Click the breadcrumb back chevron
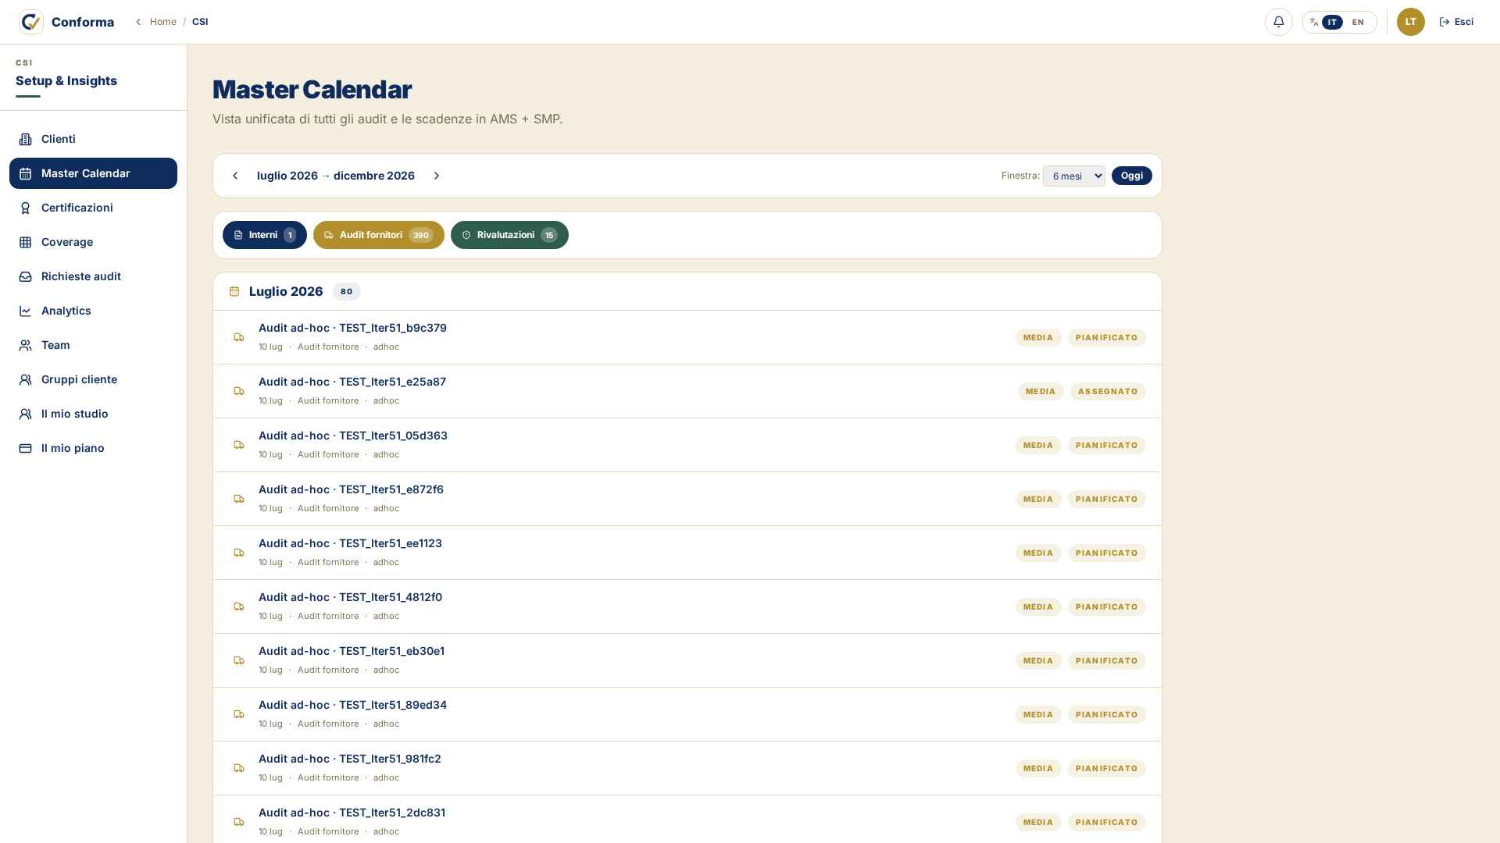Image resolution: width=1500 pixels, height=843 pixels. 138,22
